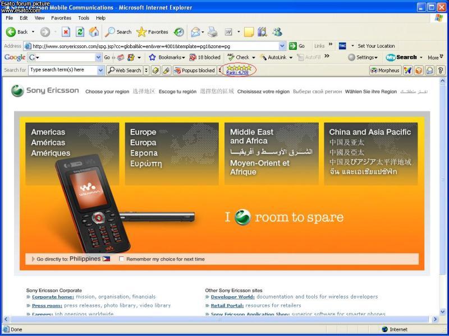Image resolution: width=449 pixels, height=336 pixels.
Task: Click the yellow note Discuss icon
Action: 249,32
